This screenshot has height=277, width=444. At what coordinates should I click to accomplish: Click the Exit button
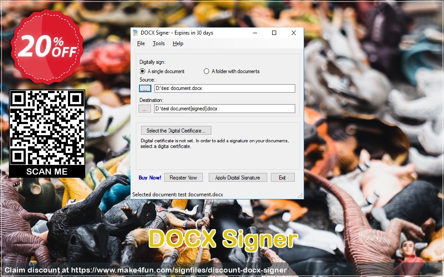pos(282,178)
